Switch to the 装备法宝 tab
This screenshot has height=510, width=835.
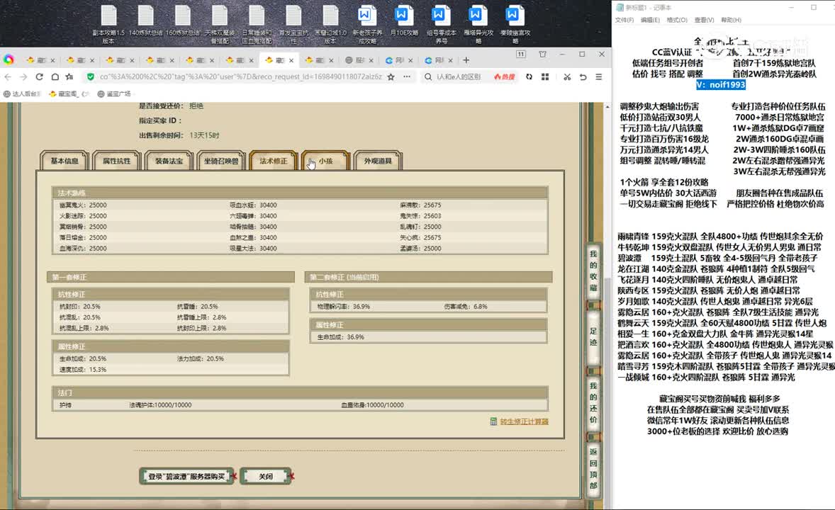[x=169, y=161]
